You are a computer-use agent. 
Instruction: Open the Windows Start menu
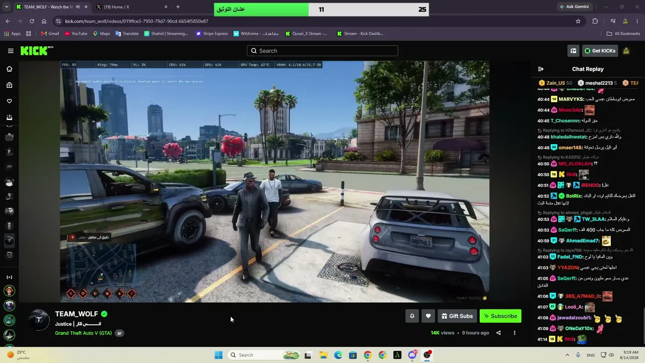pos(218,355)
